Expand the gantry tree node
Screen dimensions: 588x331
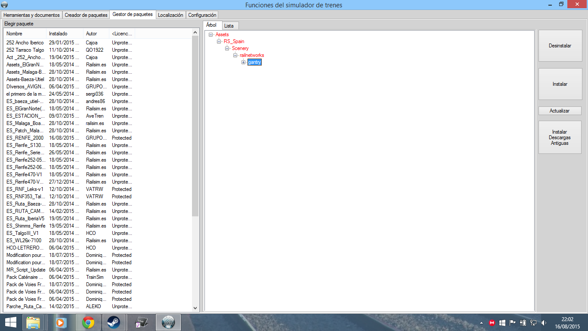[243, 62]
